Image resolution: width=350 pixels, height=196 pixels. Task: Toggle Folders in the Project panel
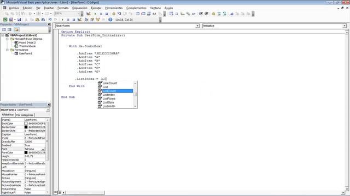[x=16, y=29]
